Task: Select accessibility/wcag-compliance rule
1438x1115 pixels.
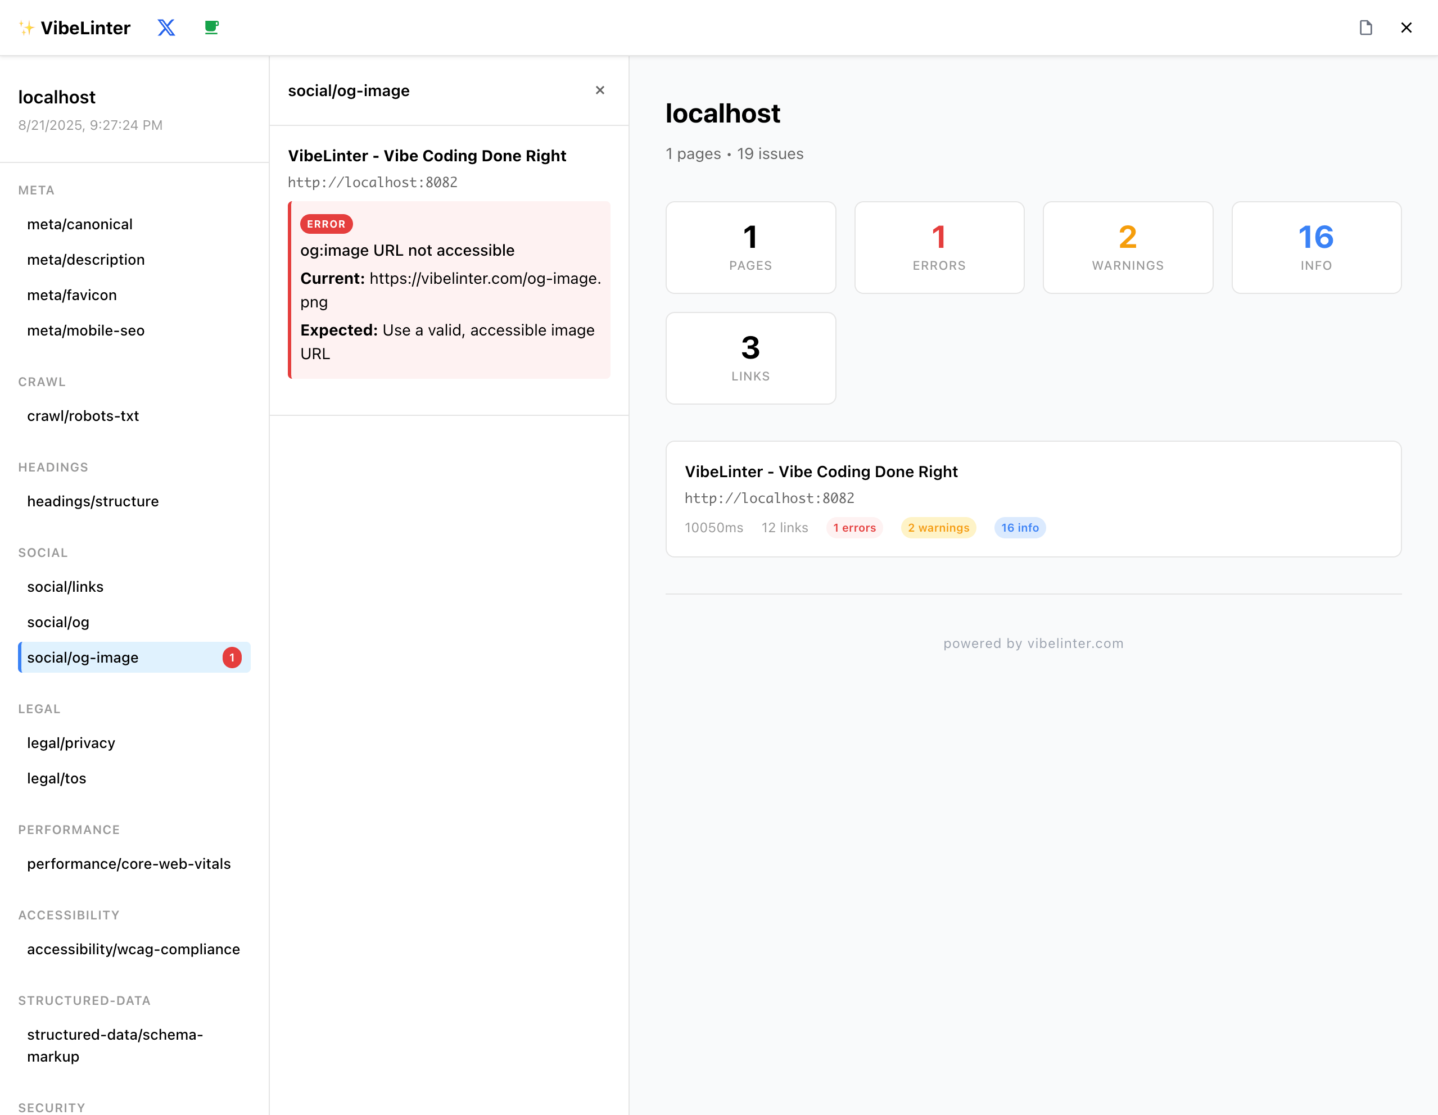Action: (134, 950)
